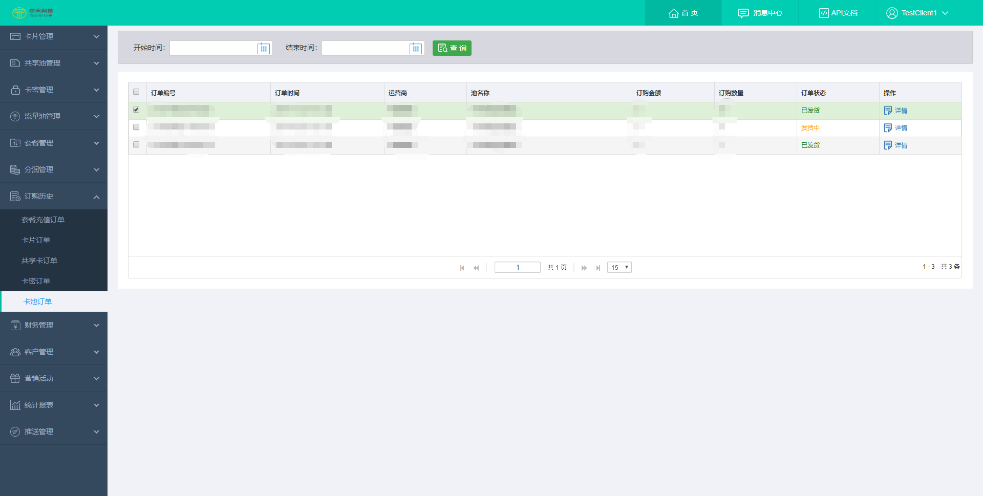Click the 分润管理 coins icon
This screenshot has width=983, height=496.
click(x=15, y=169)
